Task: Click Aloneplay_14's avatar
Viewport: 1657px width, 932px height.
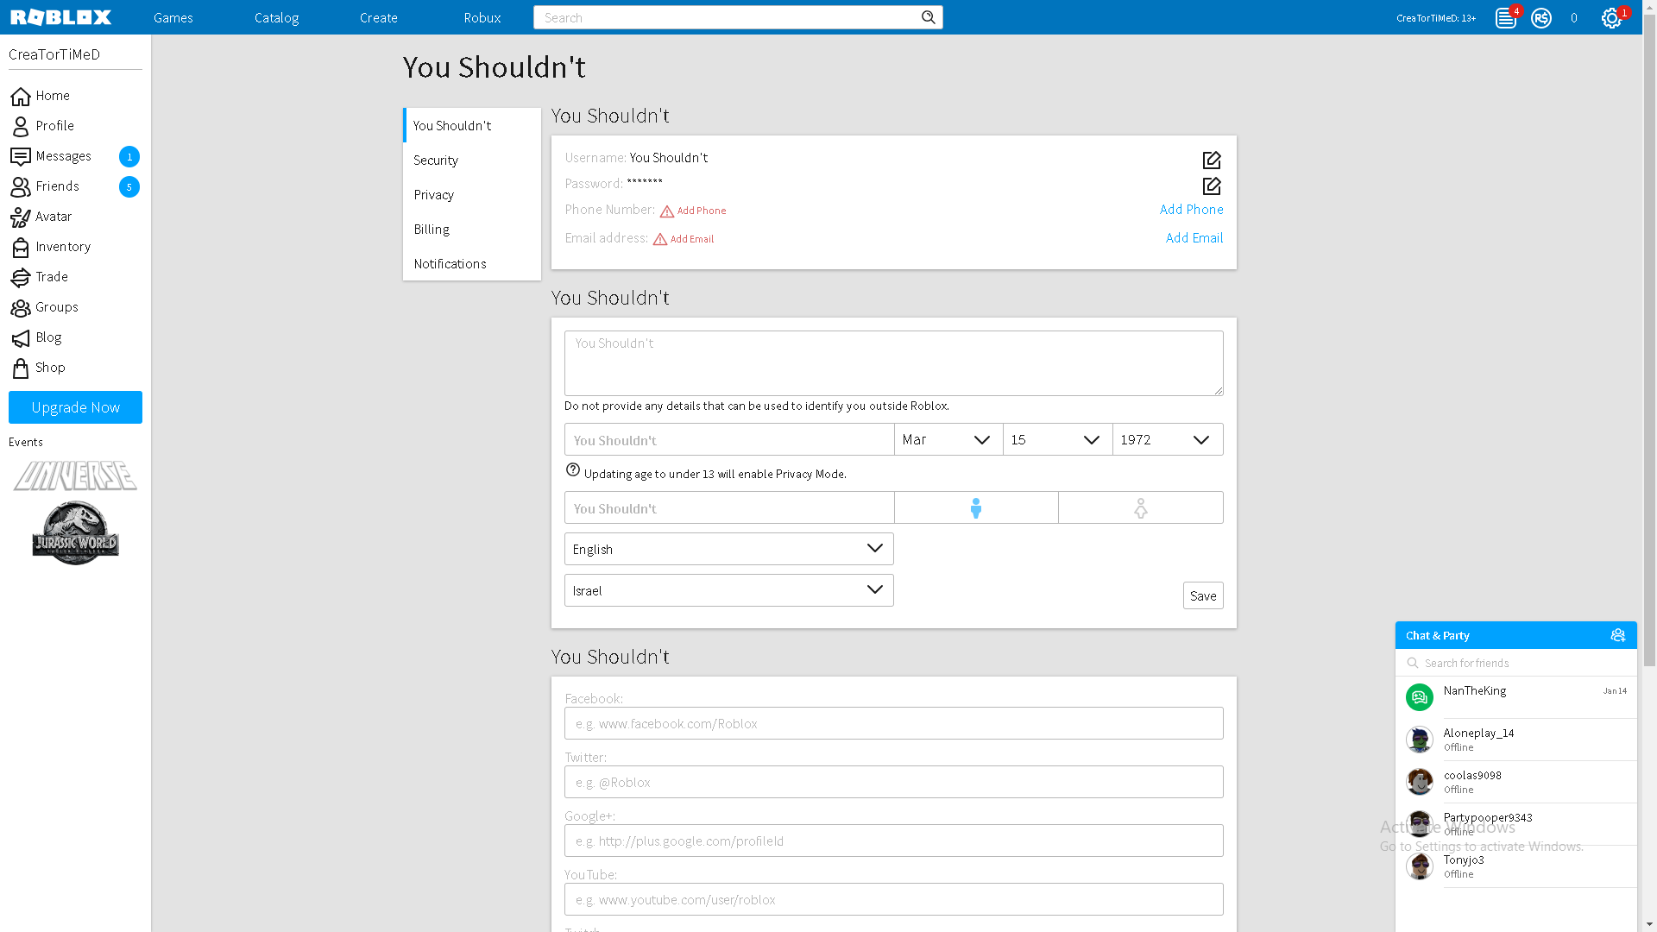Action: (x=1420, y=740)
